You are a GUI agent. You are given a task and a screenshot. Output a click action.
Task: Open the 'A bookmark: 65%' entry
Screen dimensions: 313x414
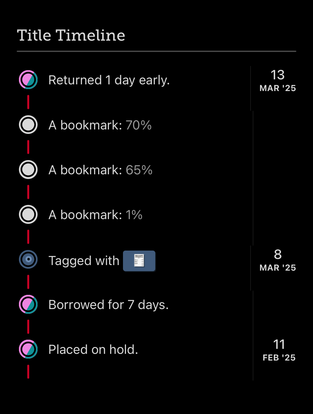click(x=100, y=170)
